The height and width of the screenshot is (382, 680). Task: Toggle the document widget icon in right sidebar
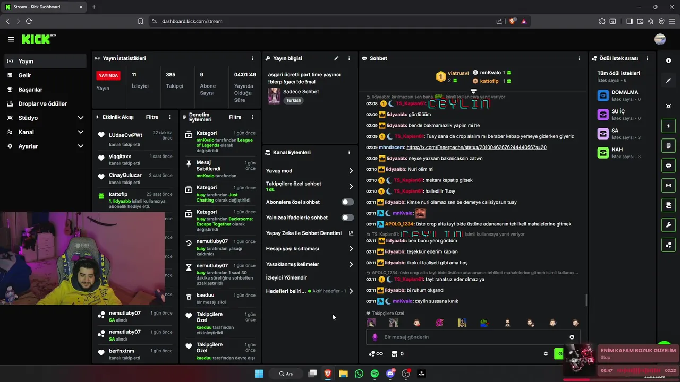tap(668, 146)
